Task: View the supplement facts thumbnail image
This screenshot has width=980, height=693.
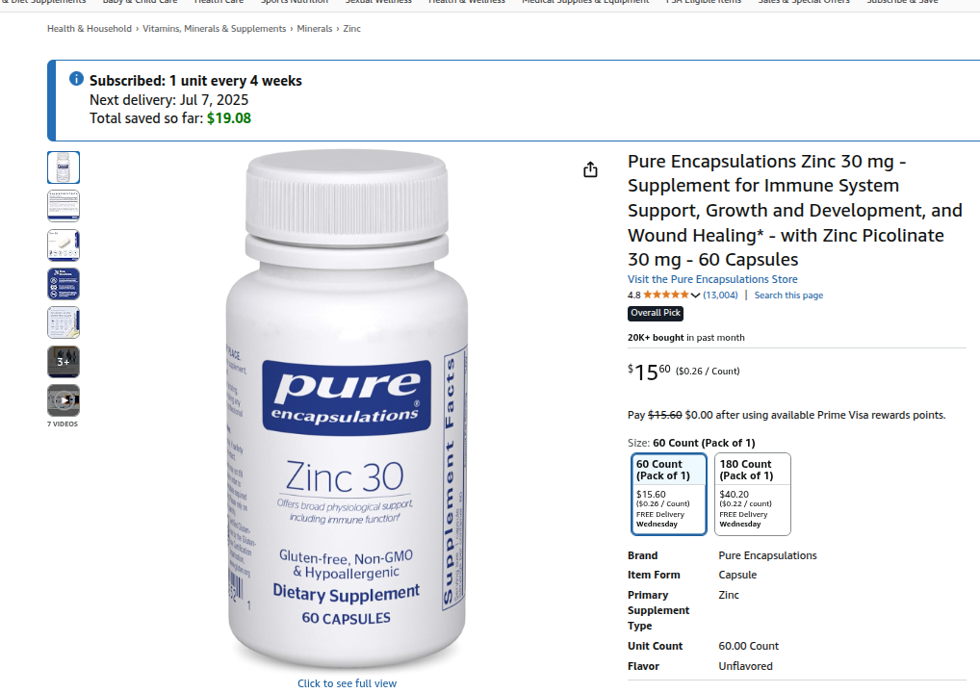Action: (64, 206)
